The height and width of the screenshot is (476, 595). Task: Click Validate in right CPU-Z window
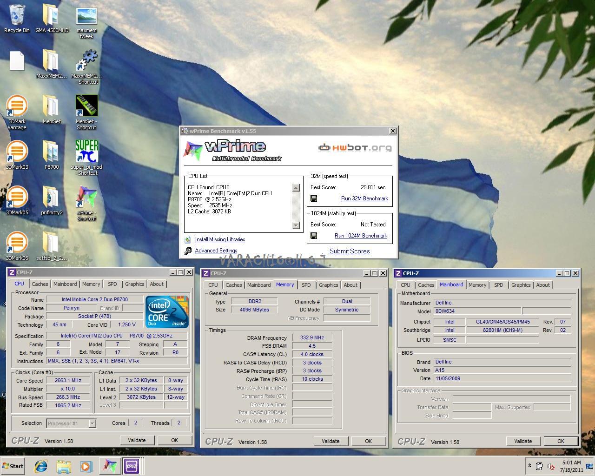click(x=523, y=441)
